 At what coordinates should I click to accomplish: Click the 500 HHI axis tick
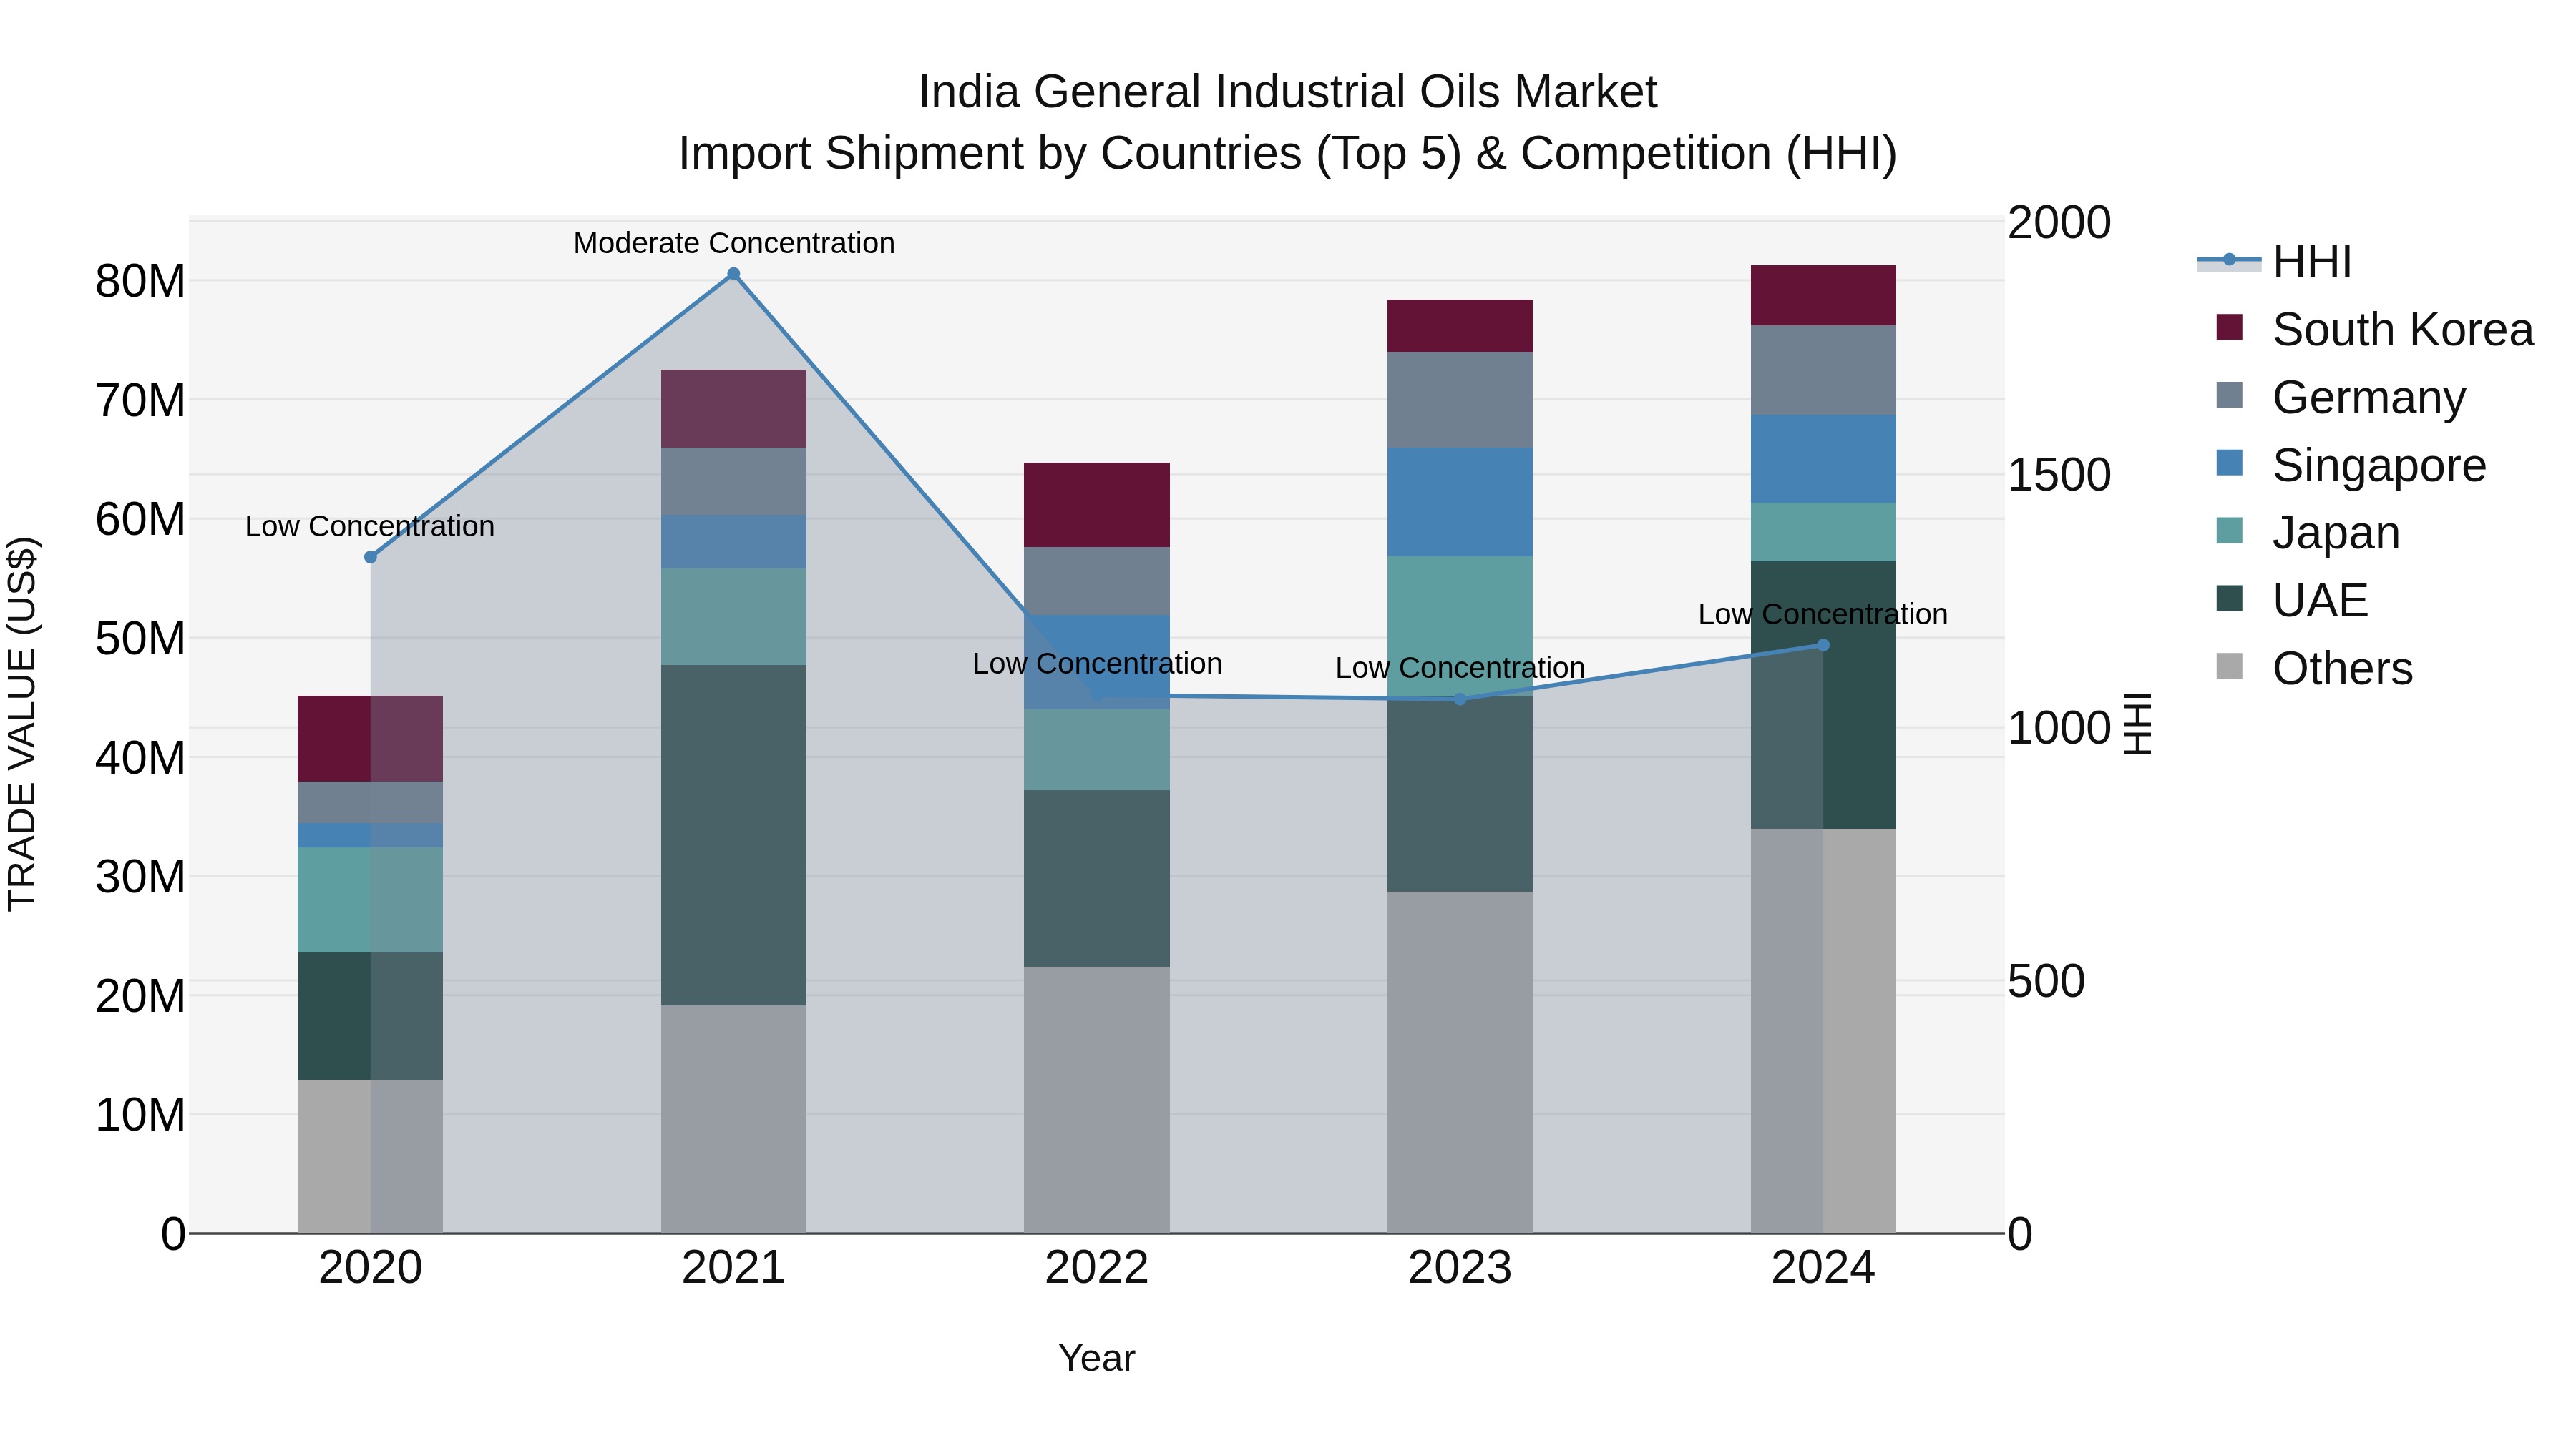point(2046,981)
